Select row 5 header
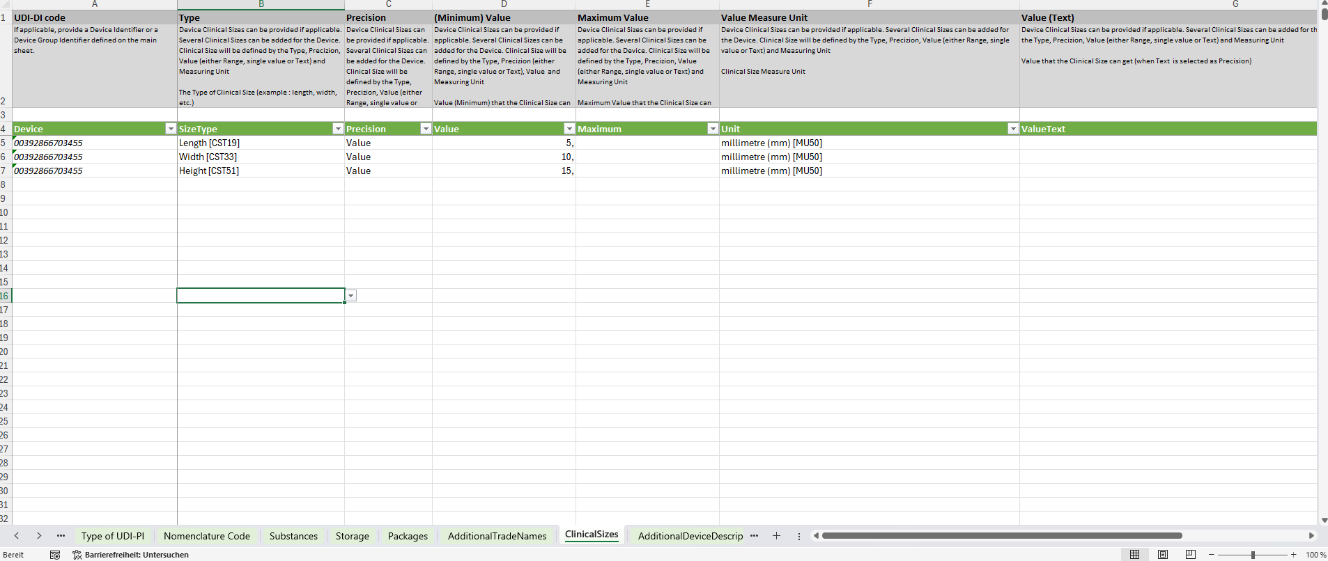This screenshot has width=1328, height=561. pyautogui.click(x=6, y=143)
